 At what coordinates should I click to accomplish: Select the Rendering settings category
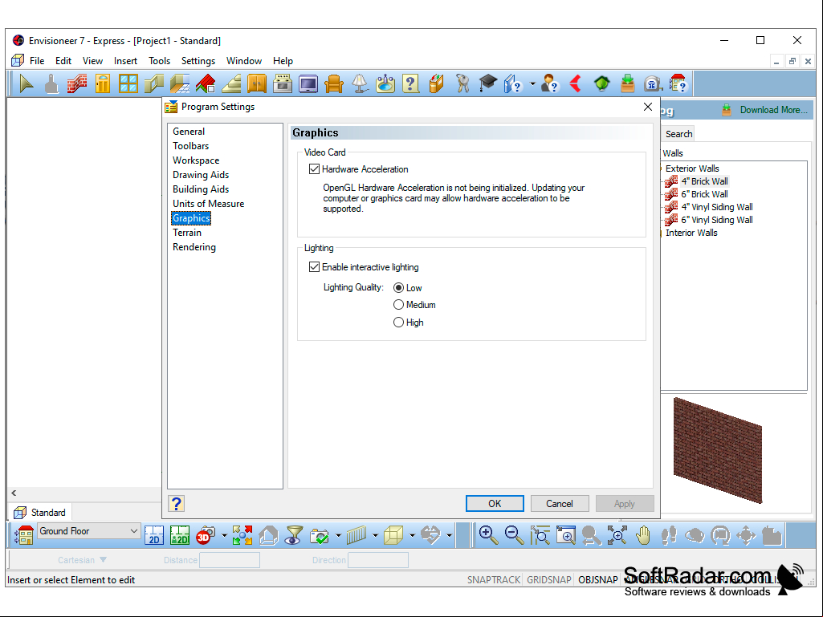[194, 246]
